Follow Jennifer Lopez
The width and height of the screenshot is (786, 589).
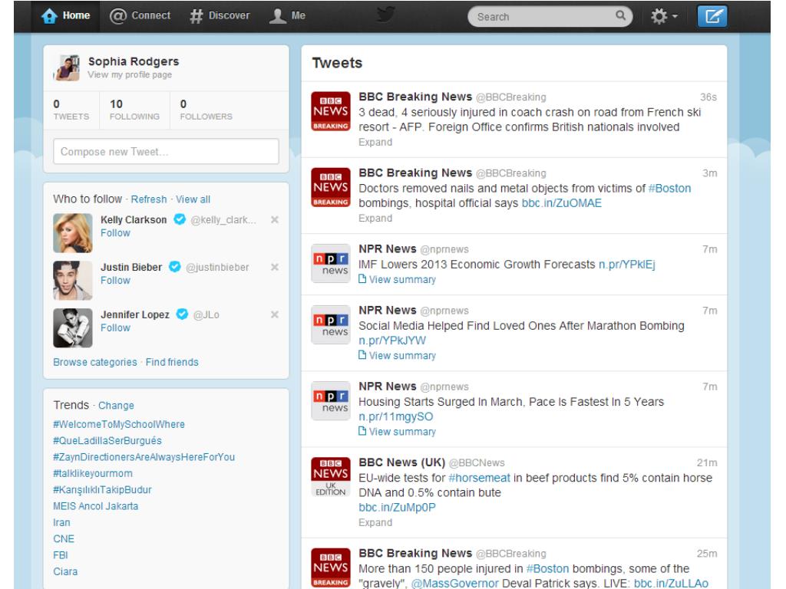(115, 327)
